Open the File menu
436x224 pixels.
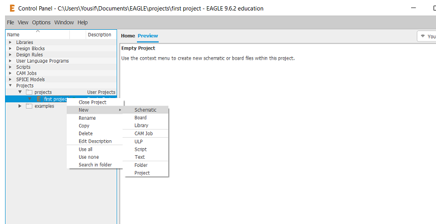coord(11,22)
